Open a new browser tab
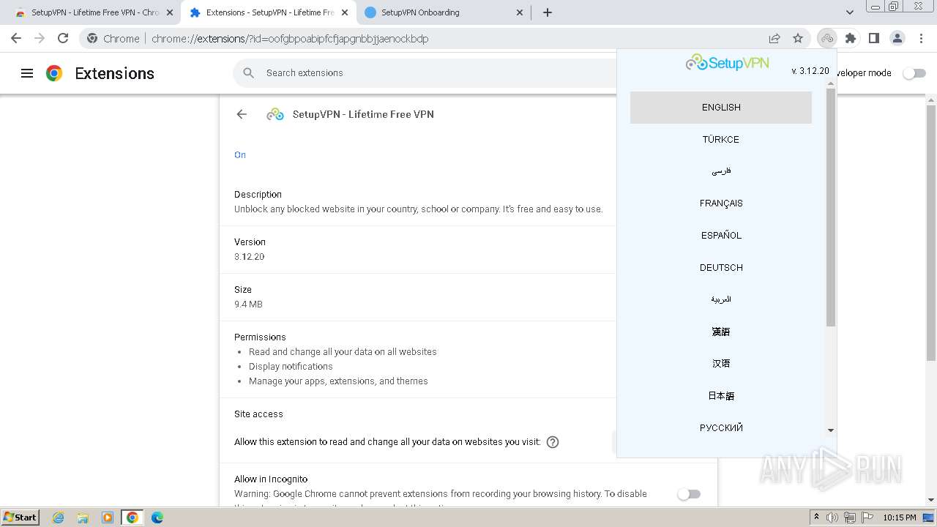The image size is (937, 527). (548, 12)
